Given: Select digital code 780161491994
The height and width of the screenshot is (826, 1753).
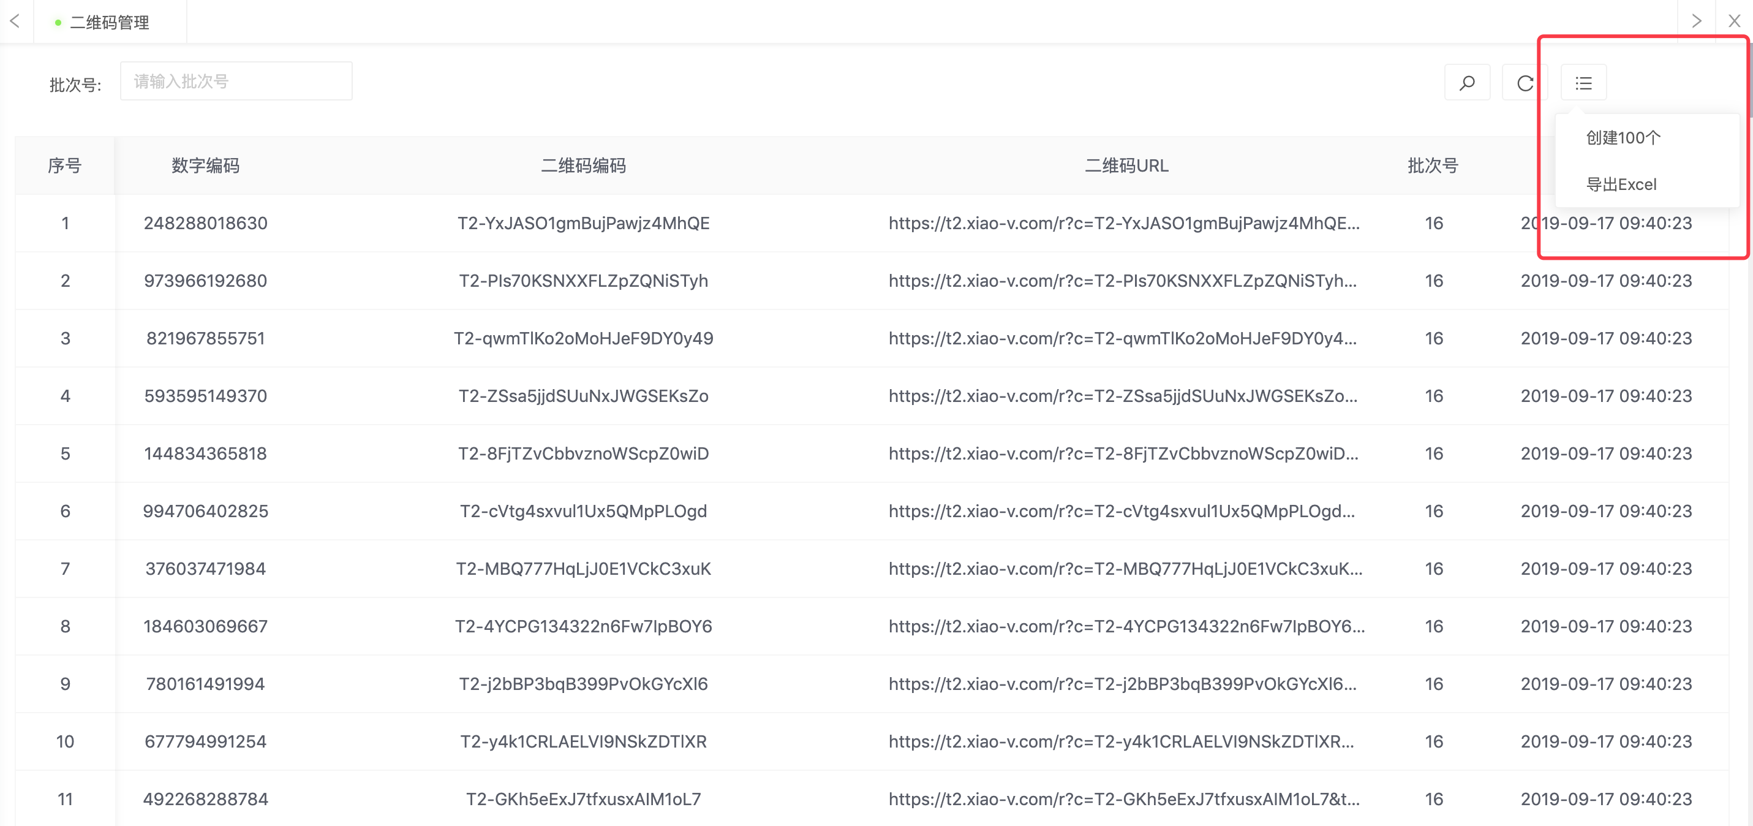Looking at the screenshot, I should (x=206, y=684).
